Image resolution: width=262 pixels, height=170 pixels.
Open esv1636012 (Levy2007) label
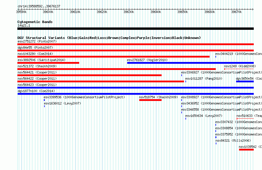pos(62,103)
